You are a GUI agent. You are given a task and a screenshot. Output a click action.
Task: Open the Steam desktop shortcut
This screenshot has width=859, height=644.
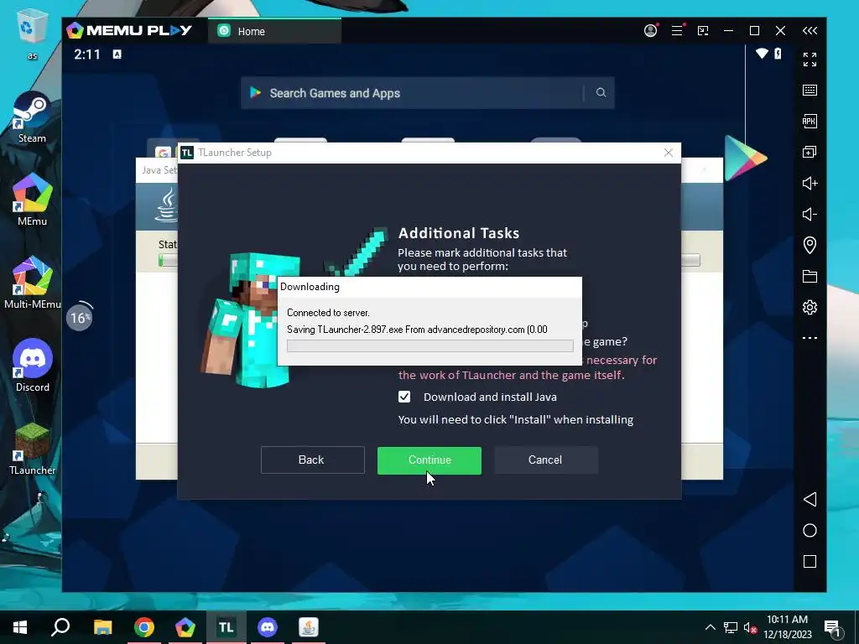point(33,118)
